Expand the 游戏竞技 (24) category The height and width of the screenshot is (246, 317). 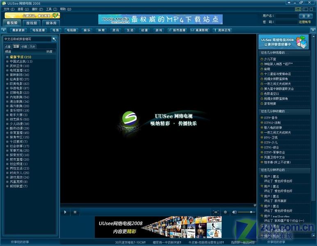(x=7, y=177)
